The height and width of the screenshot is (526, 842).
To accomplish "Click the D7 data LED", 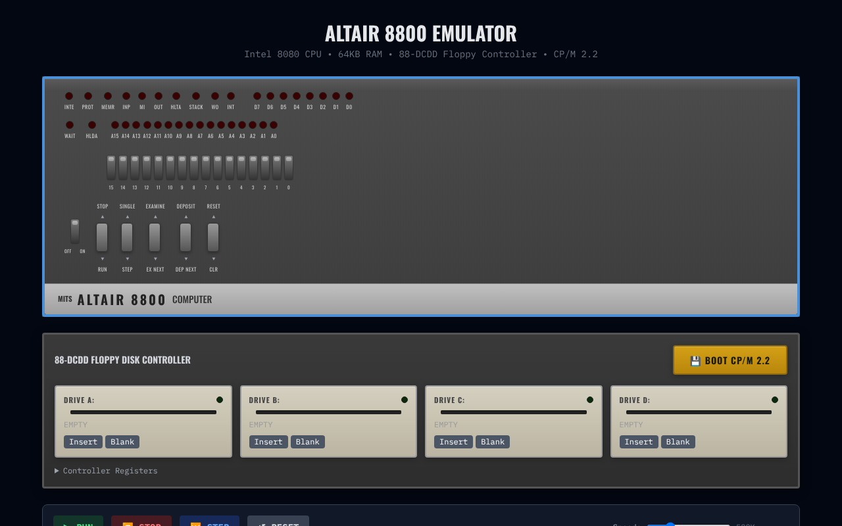I will (257, 96).
